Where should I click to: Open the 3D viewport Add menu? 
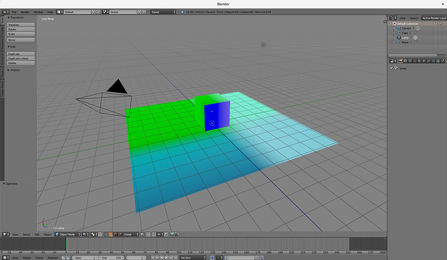37,234
